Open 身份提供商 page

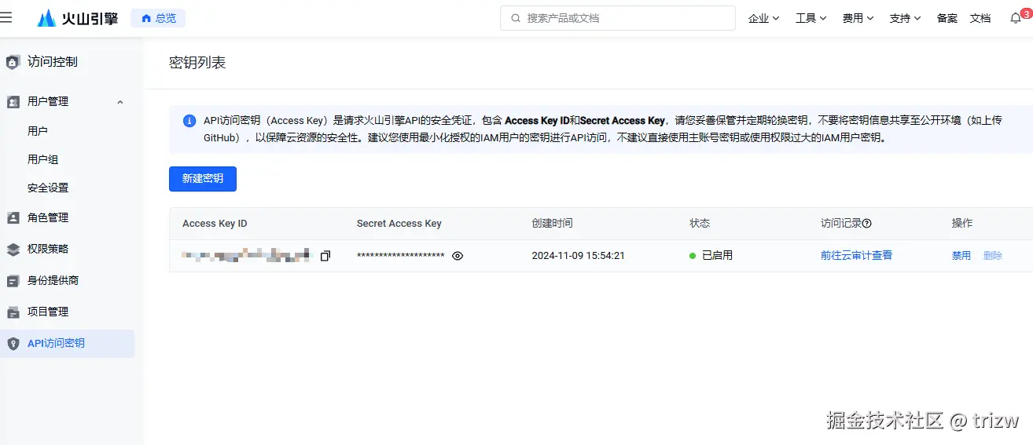(x=53, y=280)
